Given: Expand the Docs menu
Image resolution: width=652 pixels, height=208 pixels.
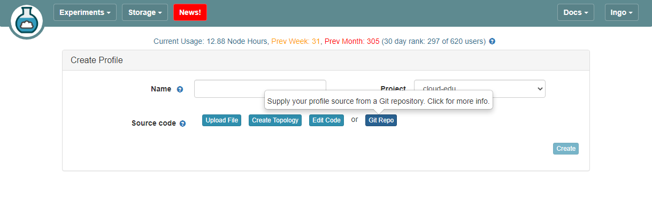Looking at the screenshot, I should click(x=576, y=12).
